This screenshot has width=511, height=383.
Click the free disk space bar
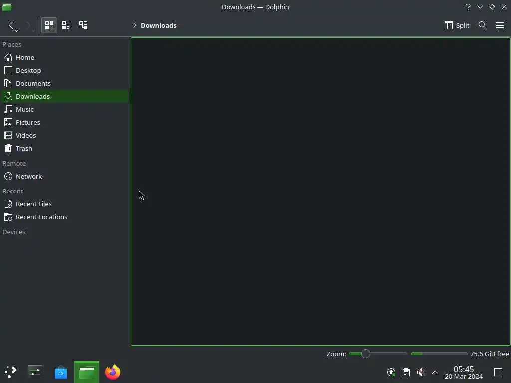[x=439, y=354]
